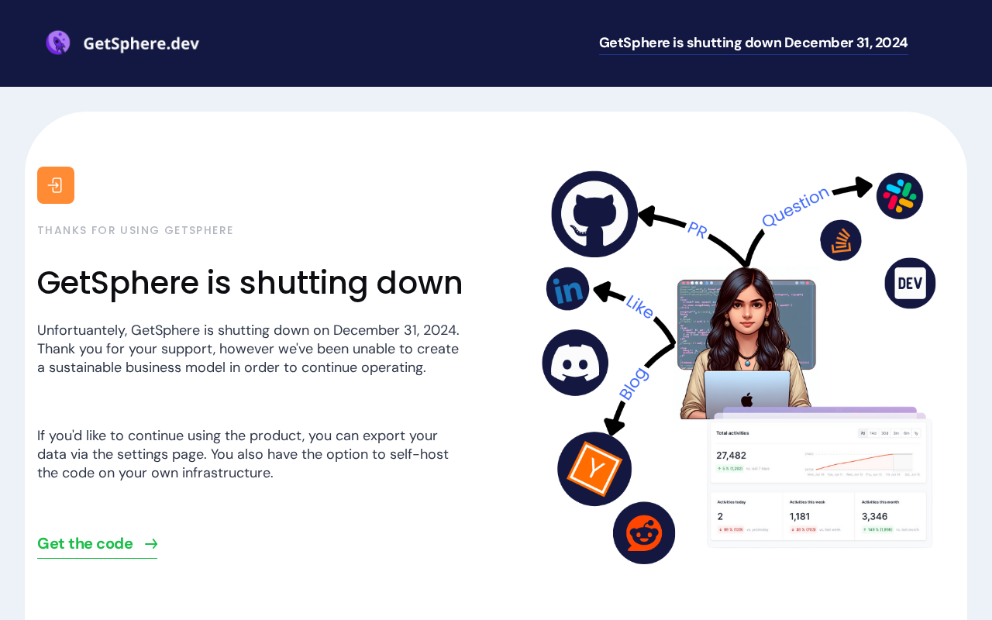Click the 27,482 total activities value
Viewport: 992px width, 620px height.
click(732, 456)
